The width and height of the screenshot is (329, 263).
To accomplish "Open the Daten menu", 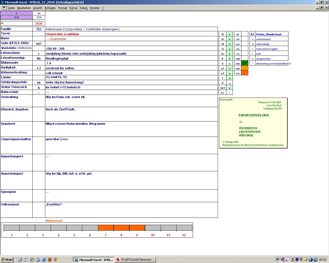I will (84, 8).
